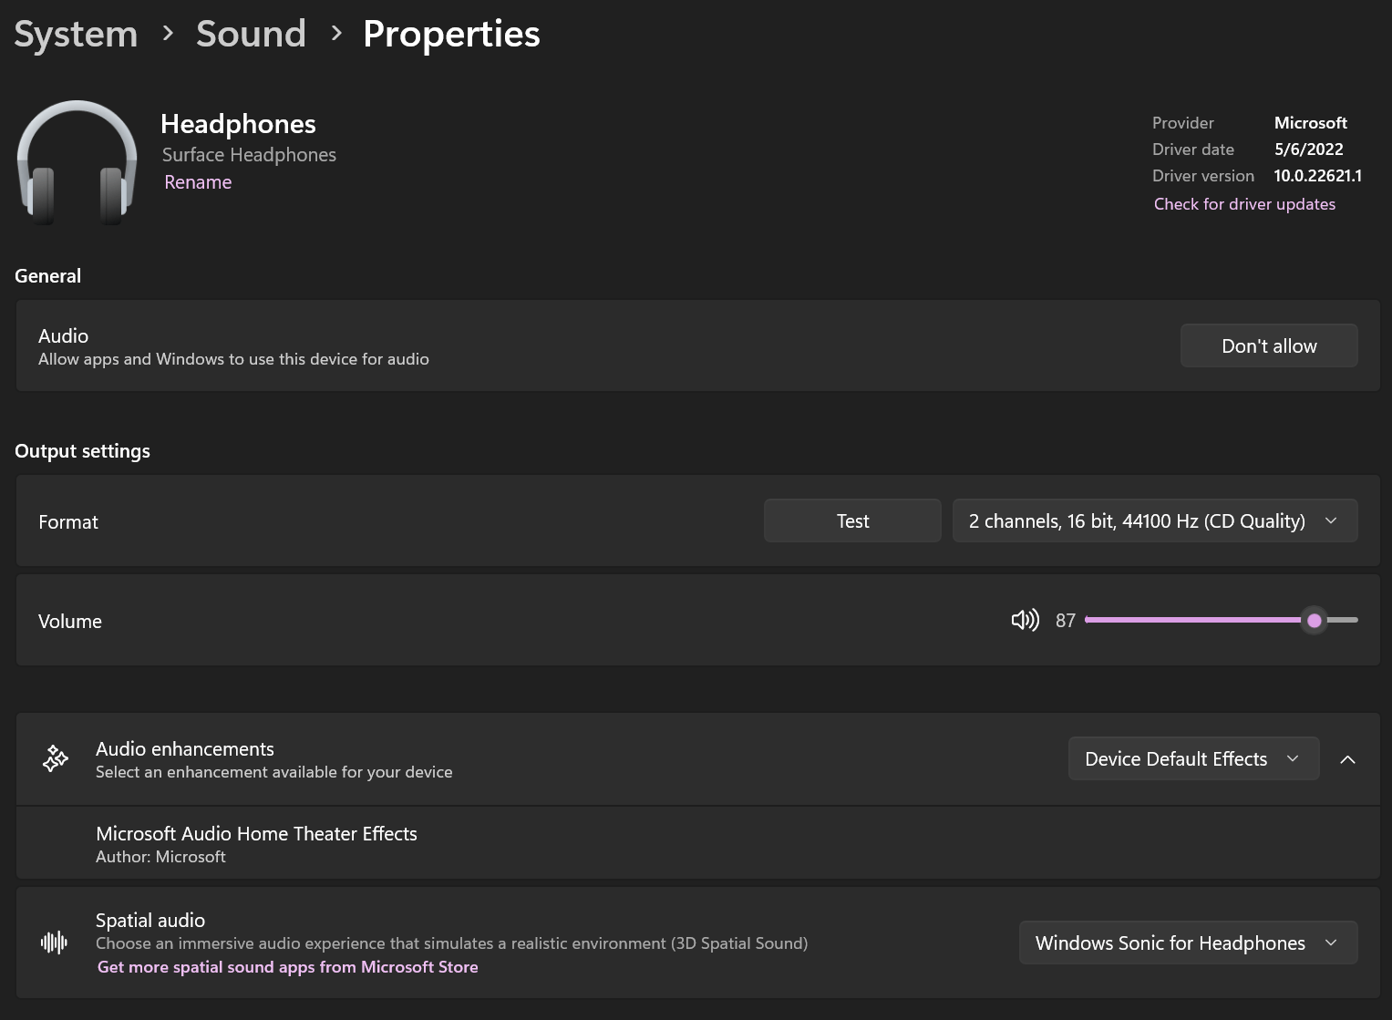Open Device Default Effects dropdown
1392x1020 pixels.
1193,759
